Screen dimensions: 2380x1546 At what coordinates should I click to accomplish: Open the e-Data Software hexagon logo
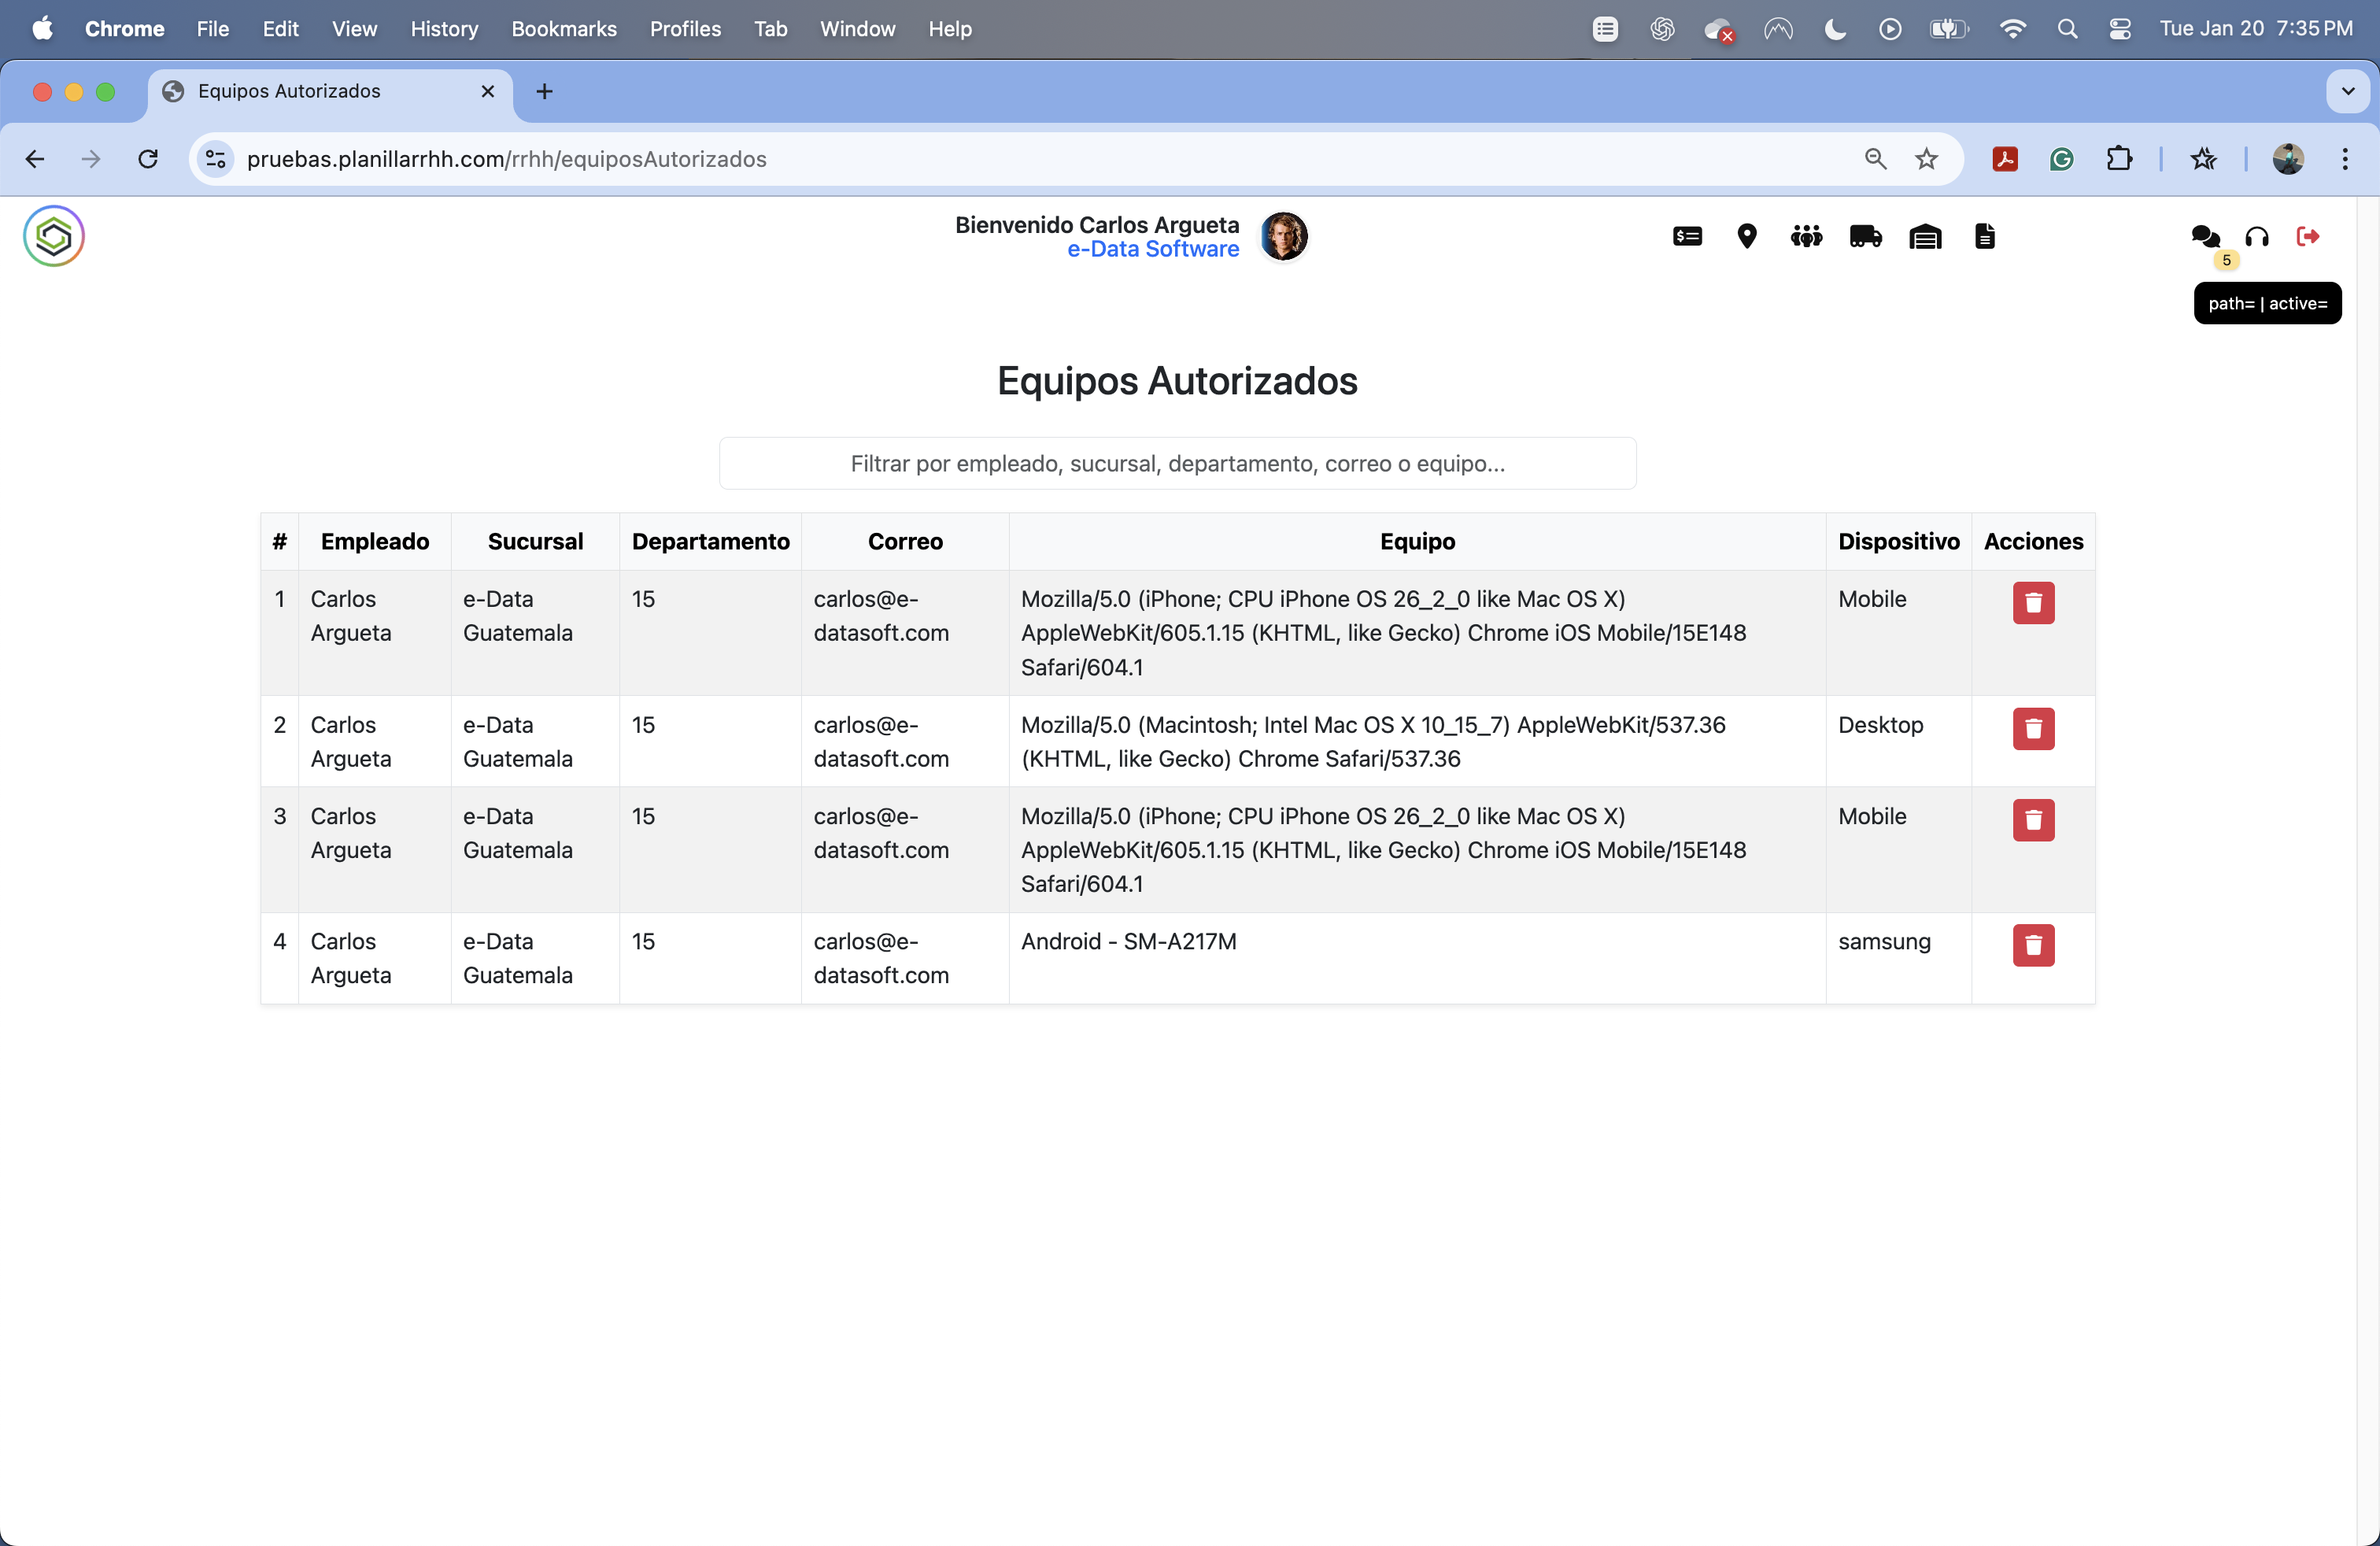click(x=53, y=236)
